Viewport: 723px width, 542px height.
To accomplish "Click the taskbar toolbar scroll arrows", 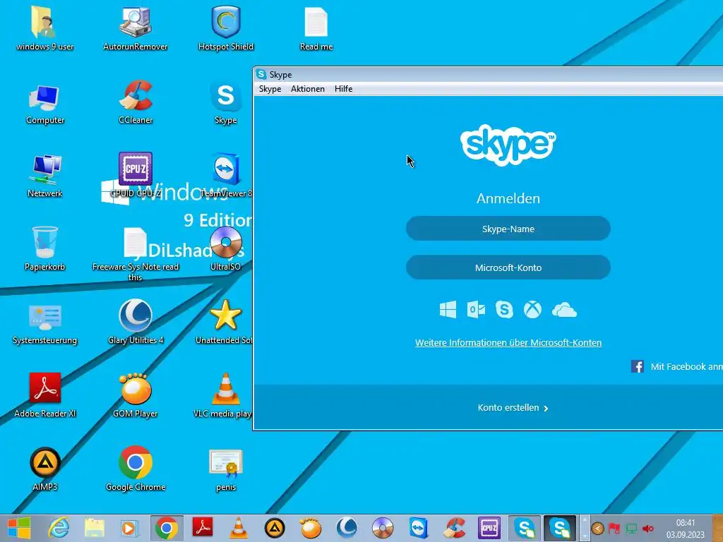I will point(584,528).
